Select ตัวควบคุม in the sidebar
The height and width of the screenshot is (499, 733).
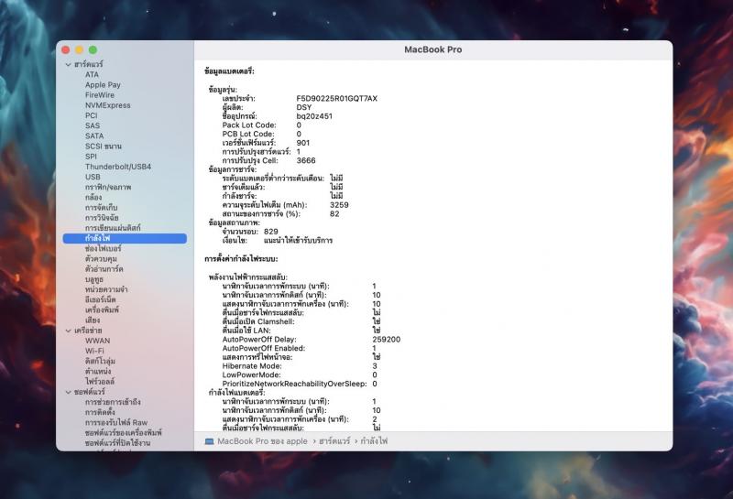click(101, 259)
